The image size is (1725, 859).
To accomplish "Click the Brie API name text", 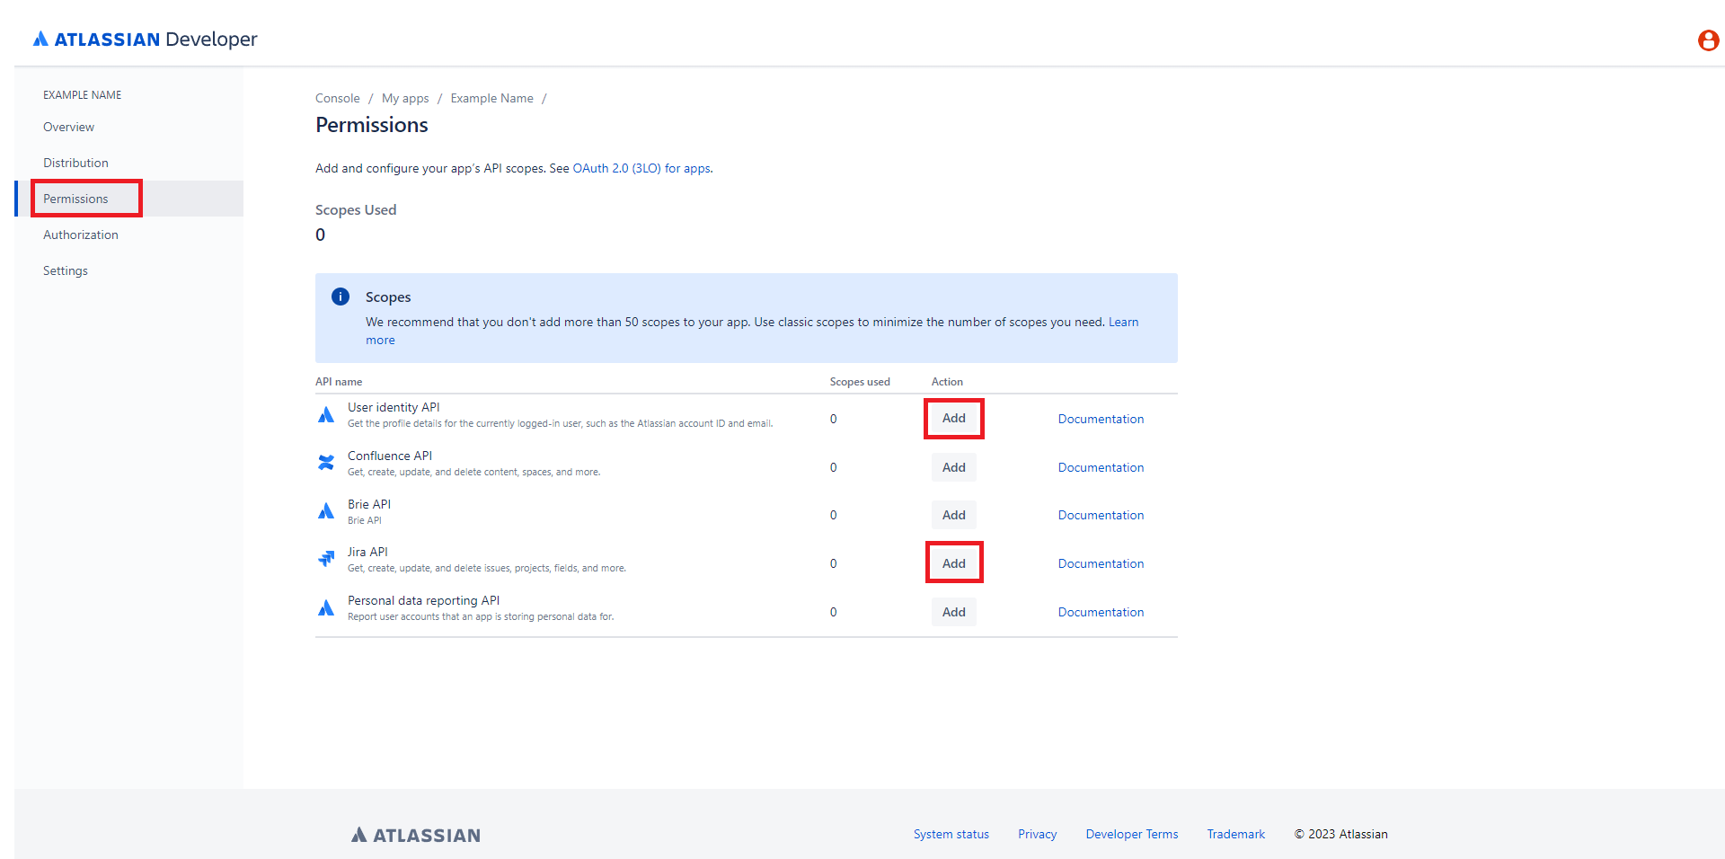I will tap(369, 504).
